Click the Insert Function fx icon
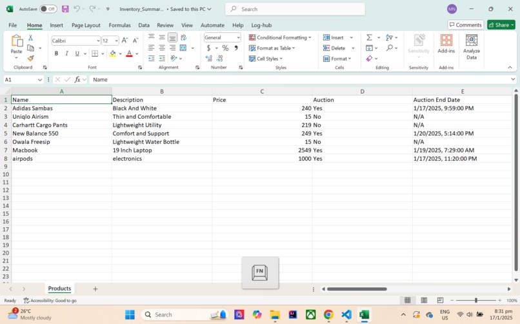 point(77,79)
